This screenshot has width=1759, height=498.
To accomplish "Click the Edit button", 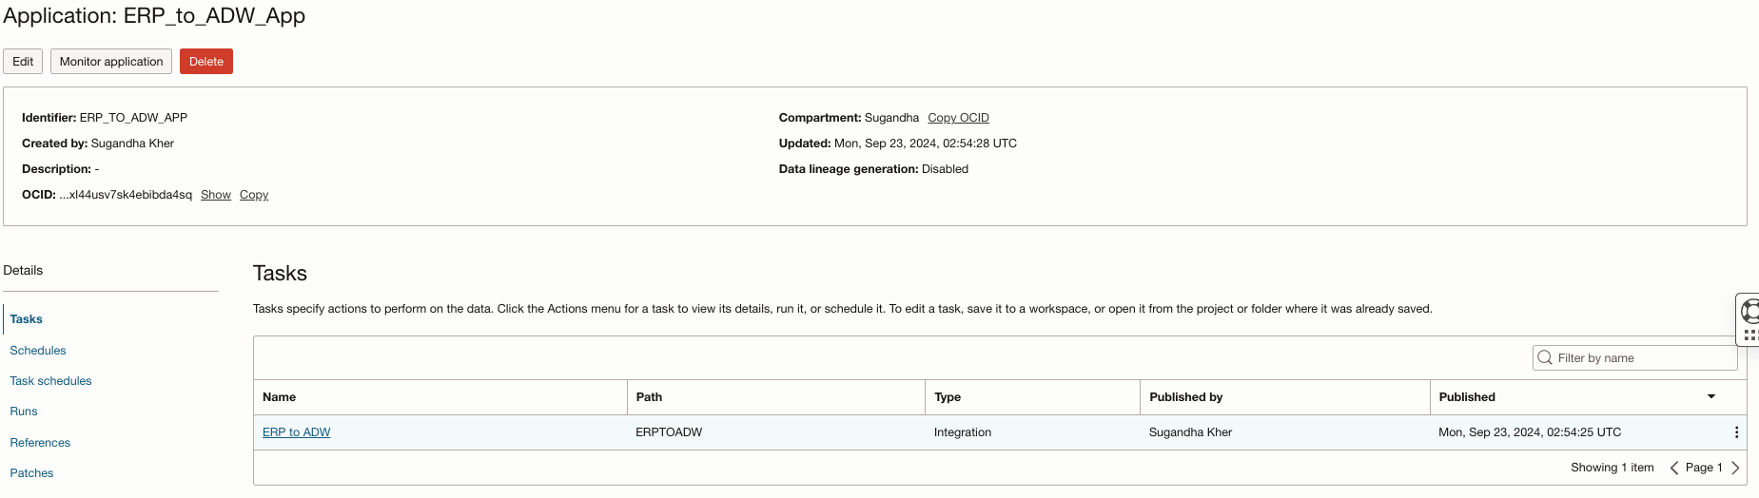I will (x=23, y=62).
